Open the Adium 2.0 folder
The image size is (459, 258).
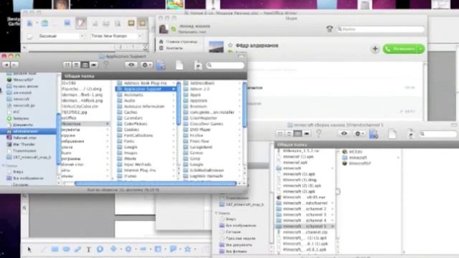(x=199, y=89)
